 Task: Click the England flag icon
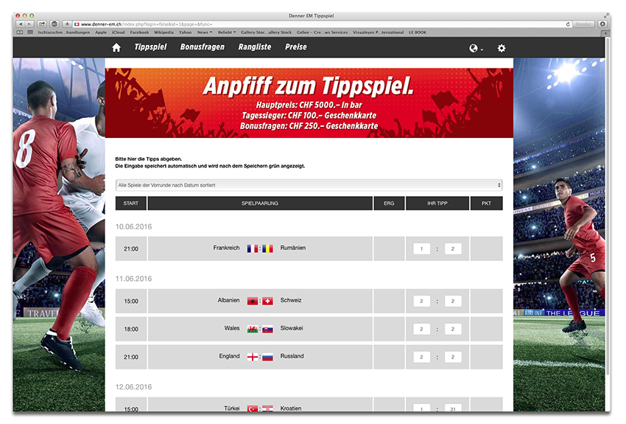pos(253,357)
